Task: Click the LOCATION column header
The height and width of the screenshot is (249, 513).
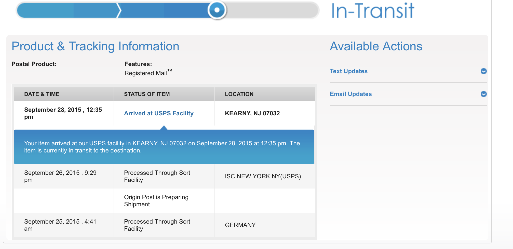Action: pyautogui.click(x=239, y=94)
